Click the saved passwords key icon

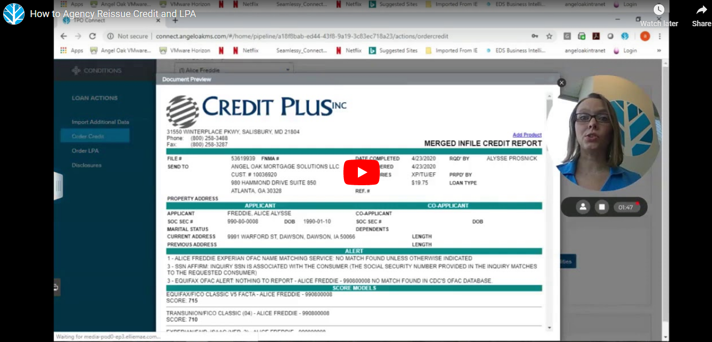coord(534,36)
